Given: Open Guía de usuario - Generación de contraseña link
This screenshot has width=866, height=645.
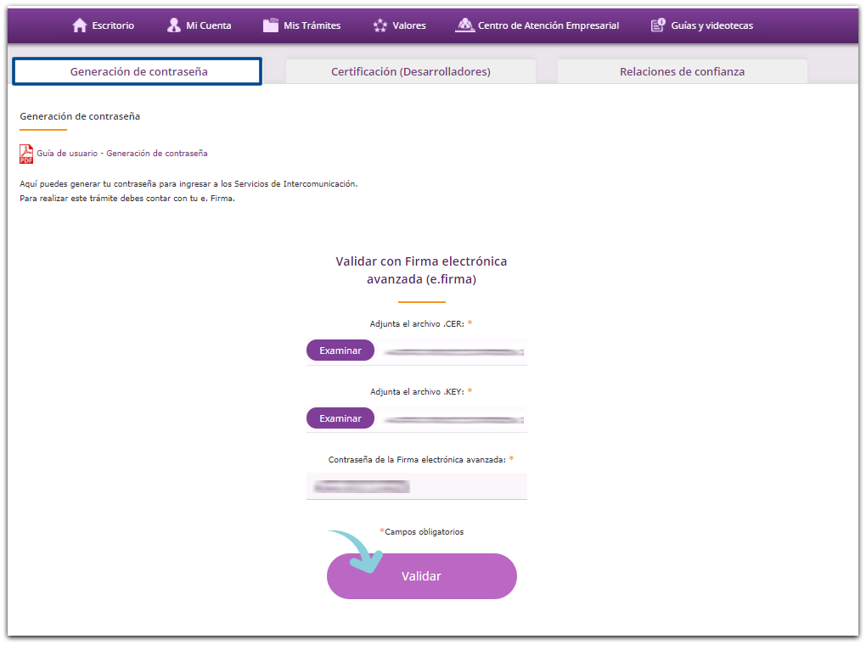Looking at the screenshot, I should point(122,154).
